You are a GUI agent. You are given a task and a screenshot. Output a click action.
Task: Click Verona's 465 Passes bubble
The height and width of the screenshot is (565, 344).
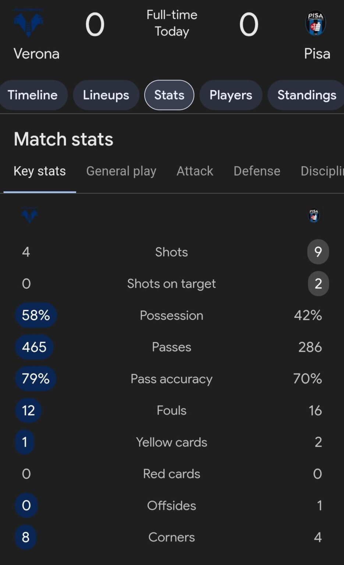[34, 347]
